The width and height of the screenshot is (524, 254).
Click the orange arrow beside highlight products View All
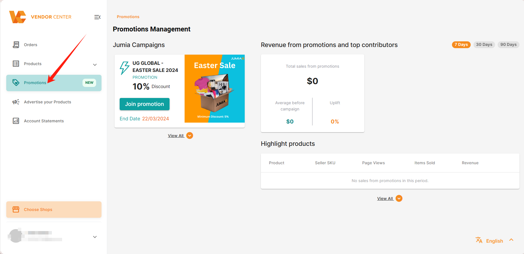tap(399, 198)
